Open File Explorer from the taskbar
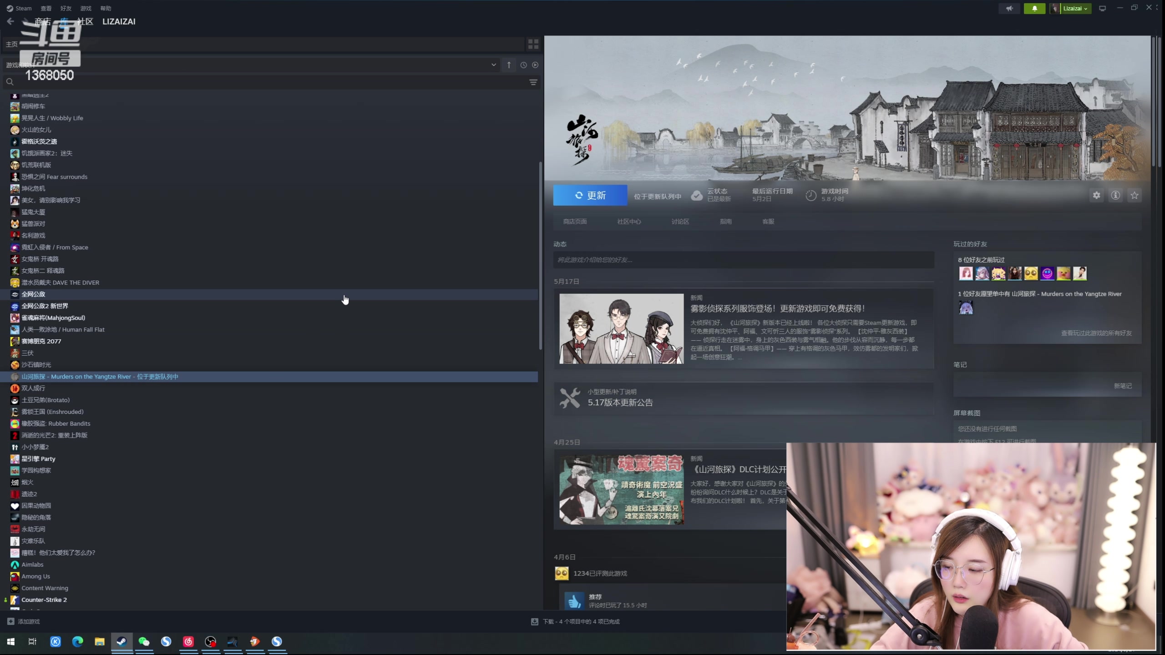The width and height of the screenshot is (1165, 655). [100, 642]
